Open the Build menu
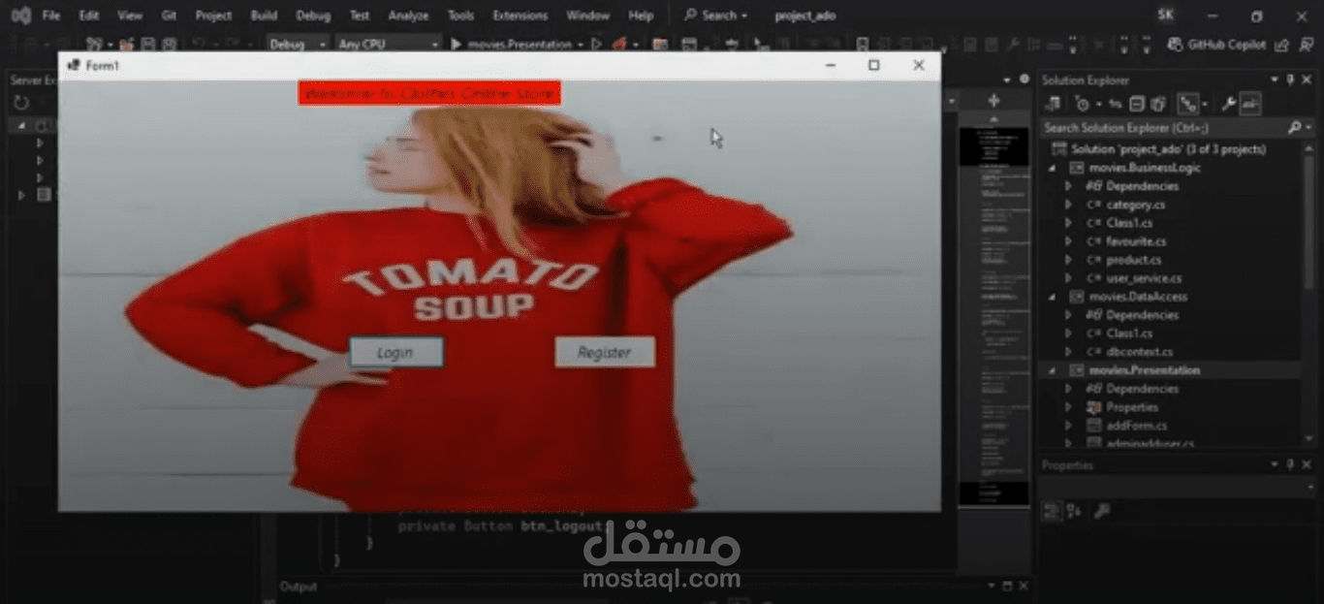The height and width of the screenshot is (604, 1324). pos(264,15)
